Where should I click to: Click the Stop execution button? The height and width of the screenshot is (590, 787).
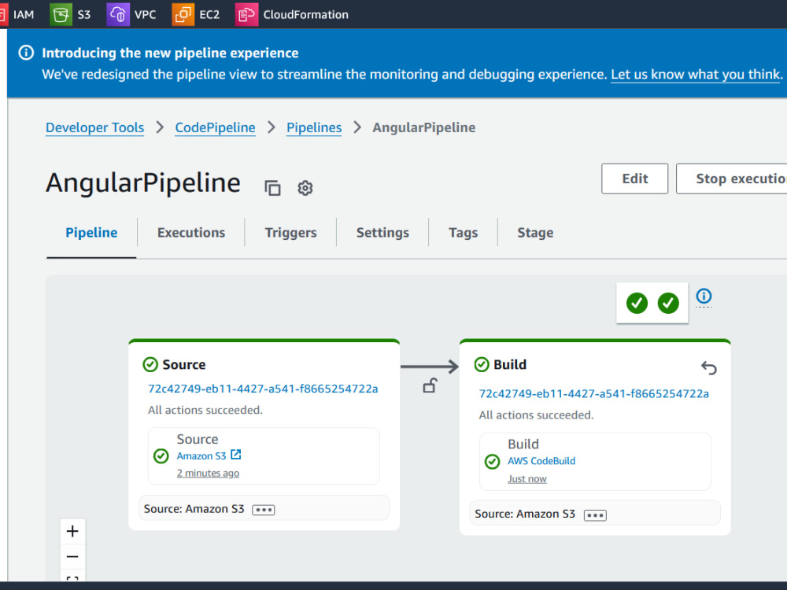732,179
